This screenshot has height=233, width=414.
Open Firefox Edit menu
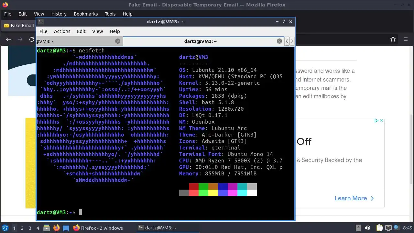click(x=23, y=14)
